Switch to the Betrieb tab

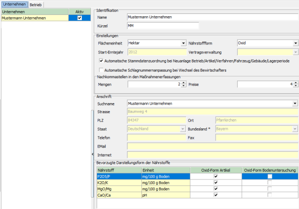36,4
